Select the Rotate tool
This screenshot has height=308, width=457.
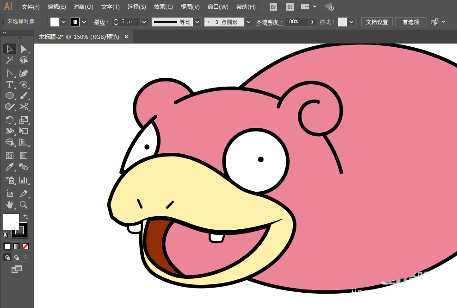(10, 119)
